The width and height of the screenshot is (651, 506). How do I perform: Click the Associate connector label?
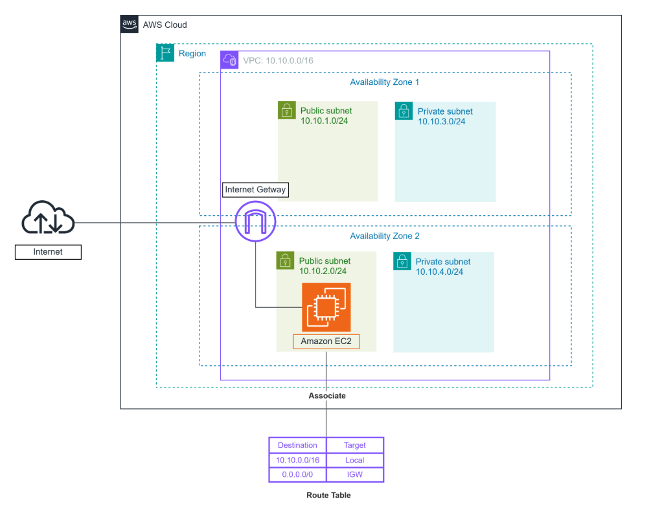[x=327, y=396]
